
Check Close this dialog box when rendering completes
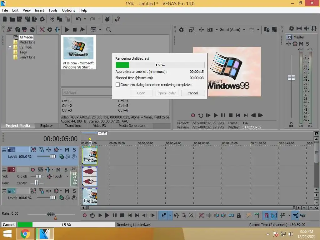tap(118, 84)
